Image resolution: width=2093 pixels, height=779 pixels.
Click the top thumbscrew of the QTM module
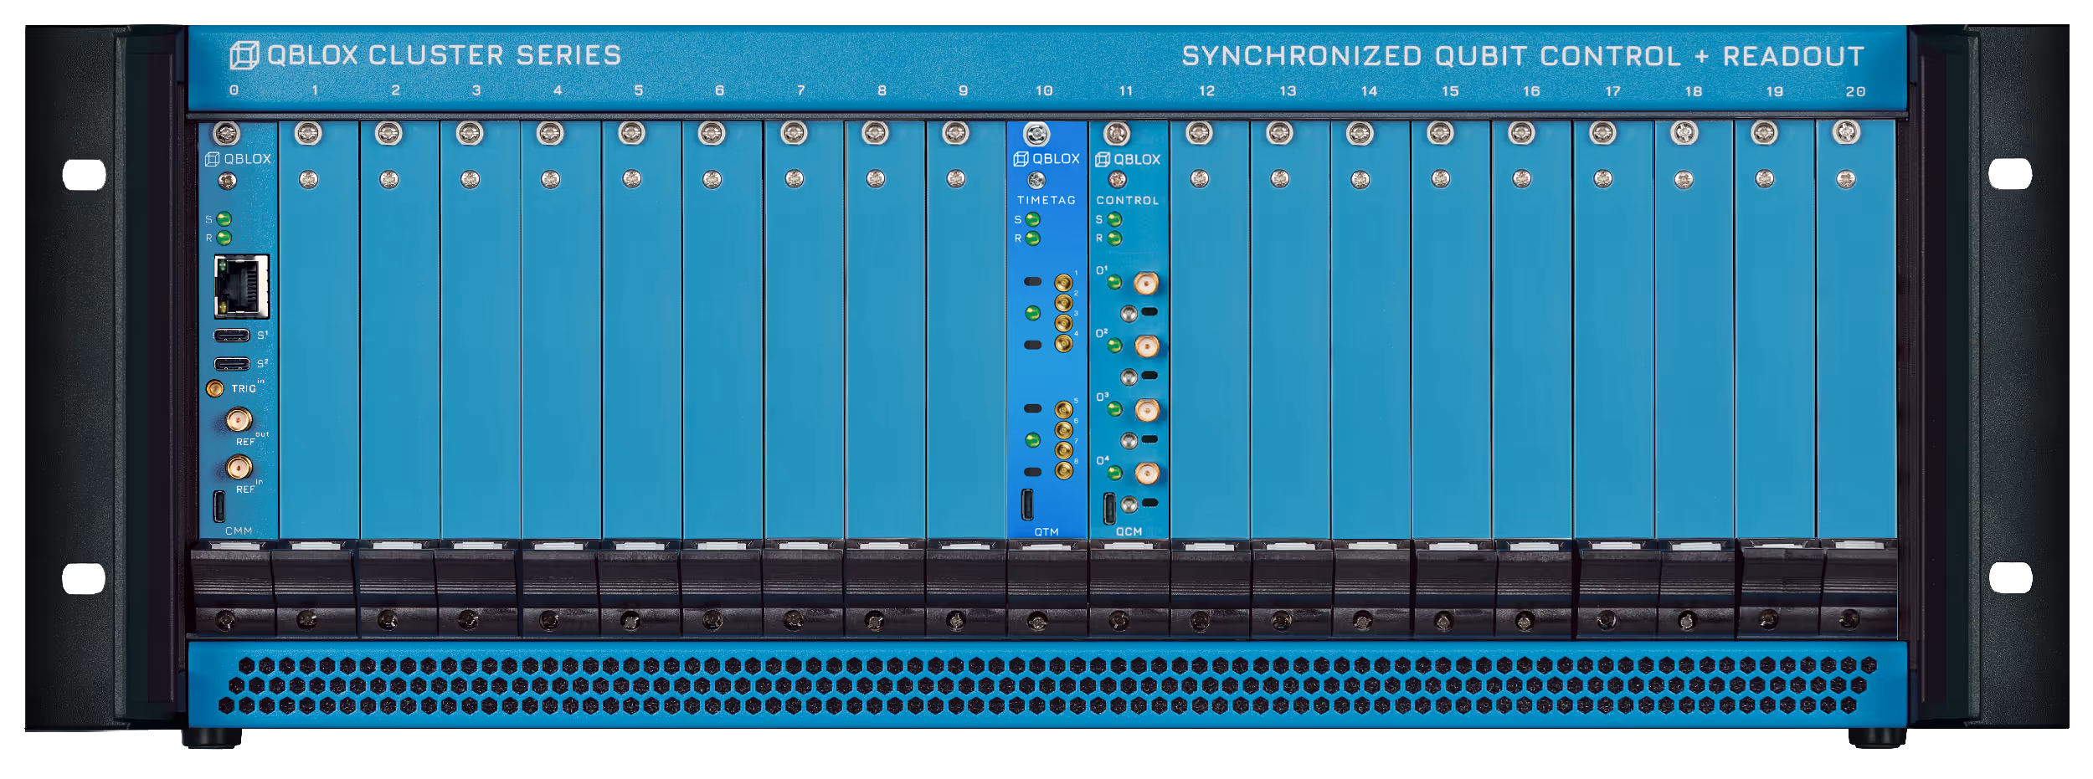(x=1036, y=134)
